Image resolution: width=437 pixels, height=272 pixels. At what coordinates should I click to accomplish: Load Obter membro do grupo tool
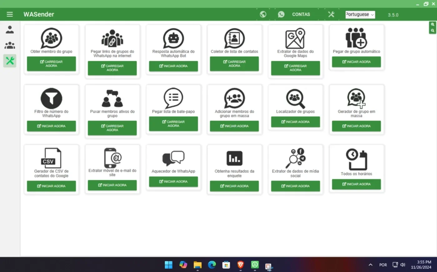(x=52, y=64)
